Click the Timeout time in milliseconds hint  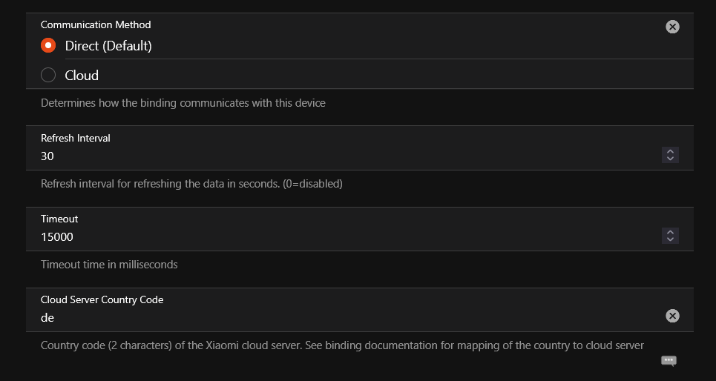[x=110, y=265]
